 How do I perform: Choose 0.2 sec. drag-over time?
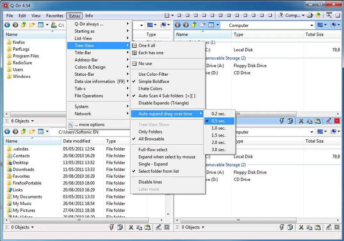click(219, 114)
